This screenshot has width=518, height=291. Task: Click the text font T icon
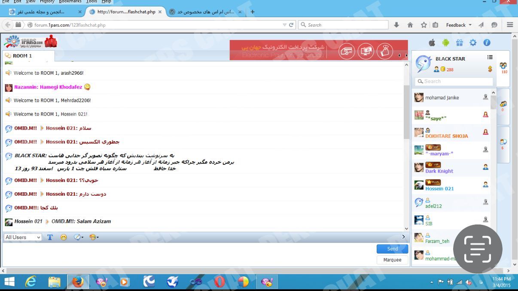(x=50, y=237)
